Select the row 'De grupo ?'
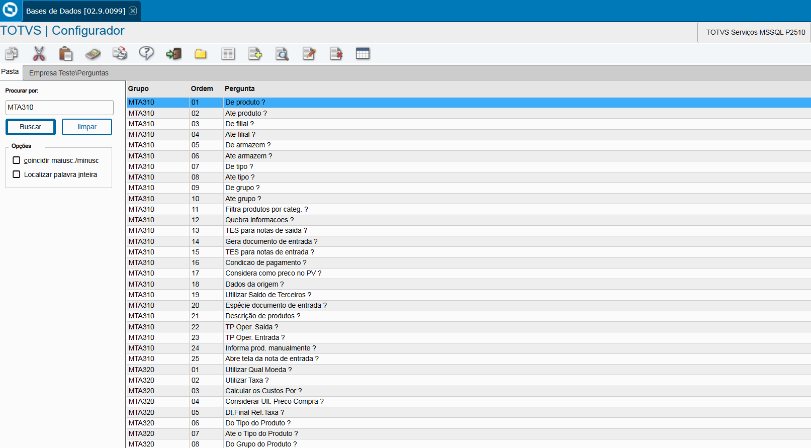Image resolution: width=811 pixels, height=448 pixels. pyautogui.click(x=469, y=188)
